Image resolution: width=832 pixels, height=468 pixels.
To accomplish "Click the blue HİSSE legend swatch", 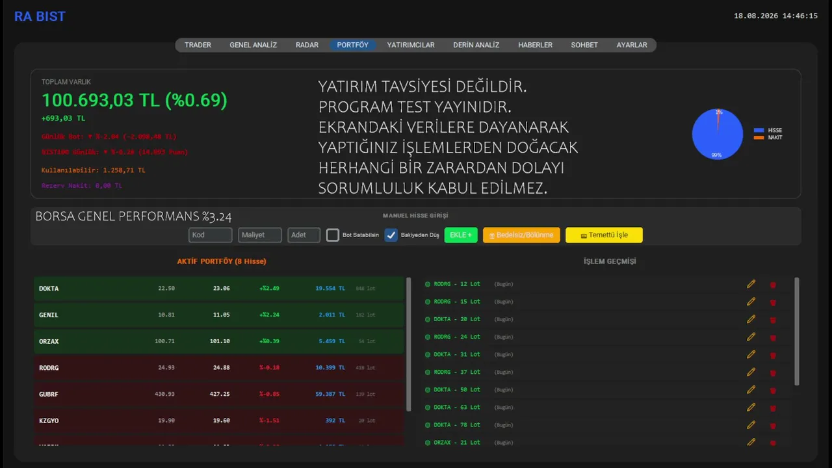I will [759, 131].
